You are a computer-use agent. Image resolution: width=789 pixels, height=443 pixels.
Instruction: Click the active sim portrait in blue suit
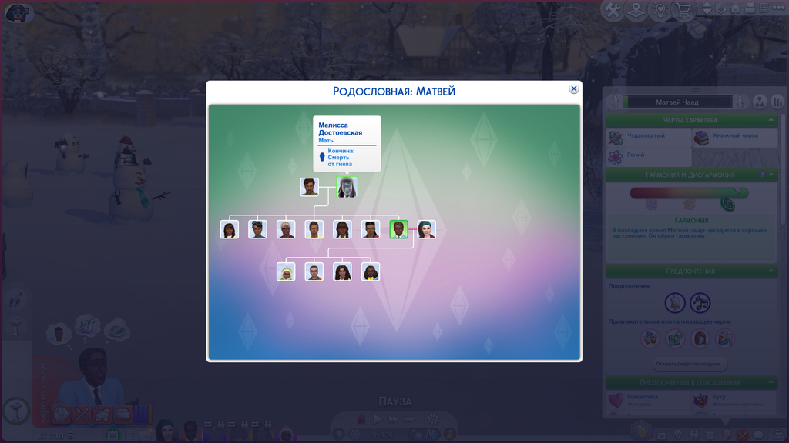point(96,378)
